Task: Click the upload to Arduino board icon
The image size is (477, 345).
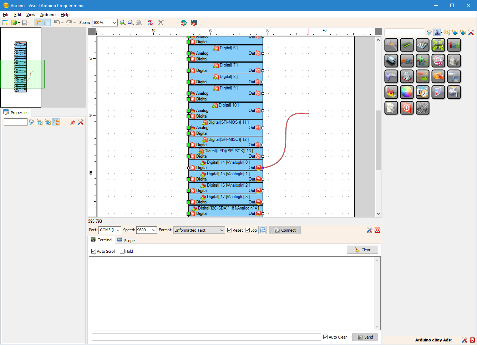Action: (x=194, y=23)
